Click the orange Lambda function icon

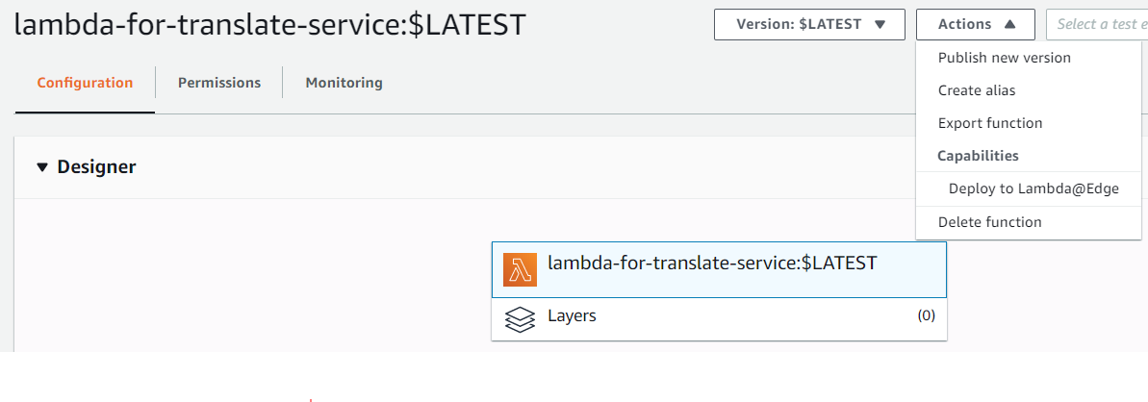point(520,269)
